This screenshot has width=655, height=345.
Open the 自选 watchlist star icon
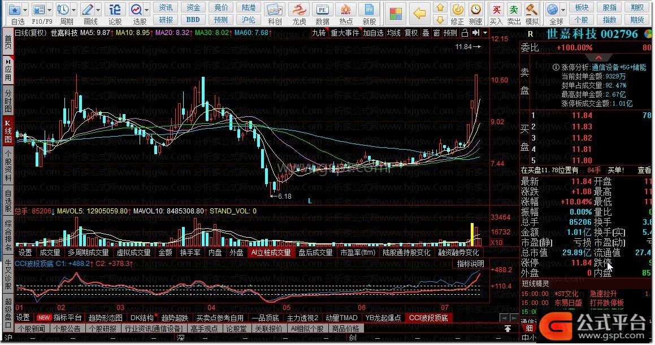point(15,10)
